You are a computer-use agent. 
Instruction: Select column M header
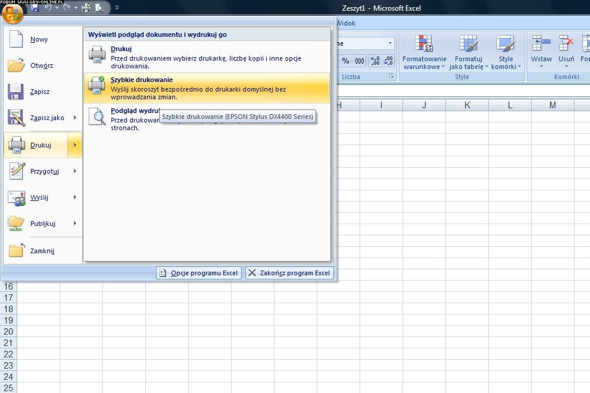(552, 105)
